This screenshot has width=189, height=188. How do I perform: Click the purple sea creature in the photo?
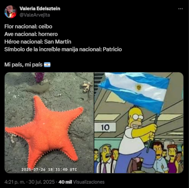click(40, 77)
